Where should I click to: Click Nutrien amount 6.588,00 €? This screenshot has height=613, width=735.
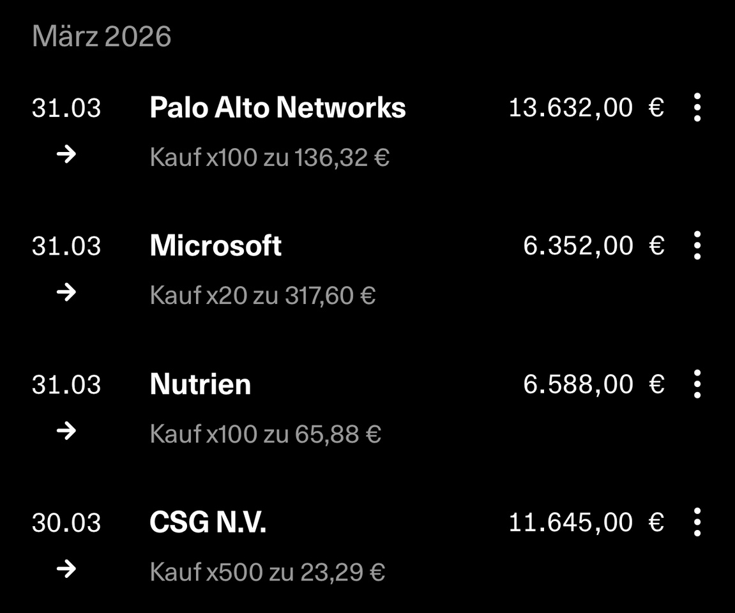click(593, 384)
